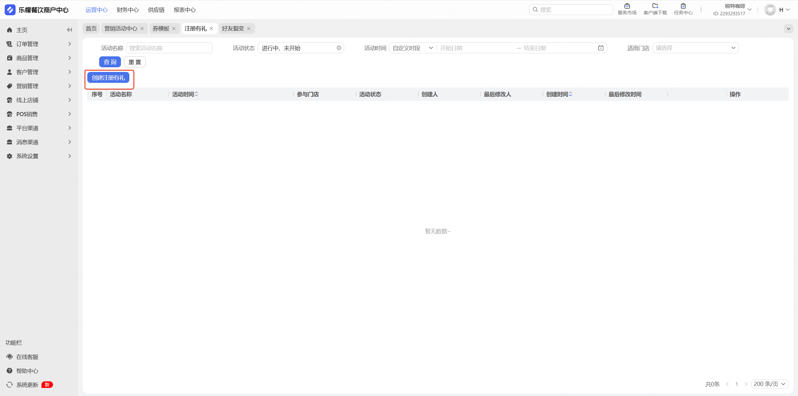798x396 pixels.
Task: Collapse the sidebar with the arrow icon
Action: click(x=70, y=30)
